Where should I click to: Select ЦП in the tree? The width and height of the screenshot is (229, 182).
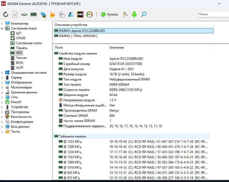coord(19,33)
